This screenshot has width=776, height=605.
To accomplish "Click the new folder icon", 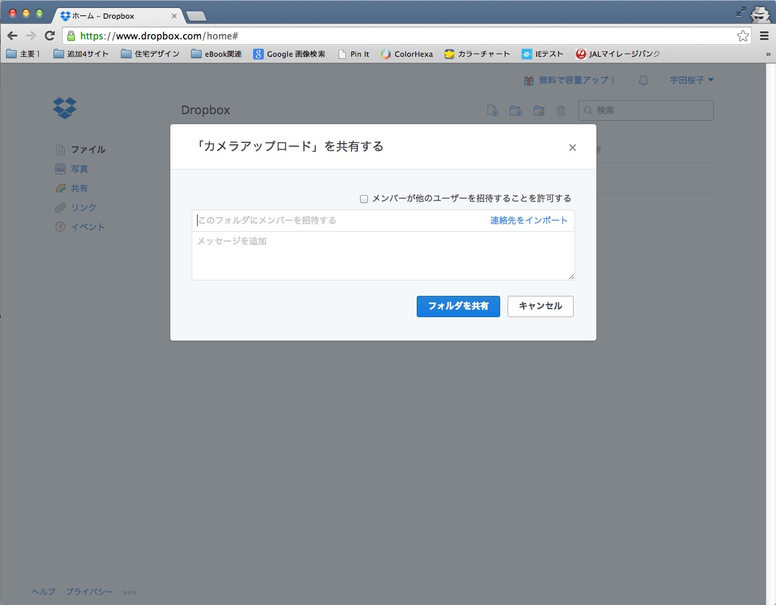I will pyautogui.click(x=516, y=111).
